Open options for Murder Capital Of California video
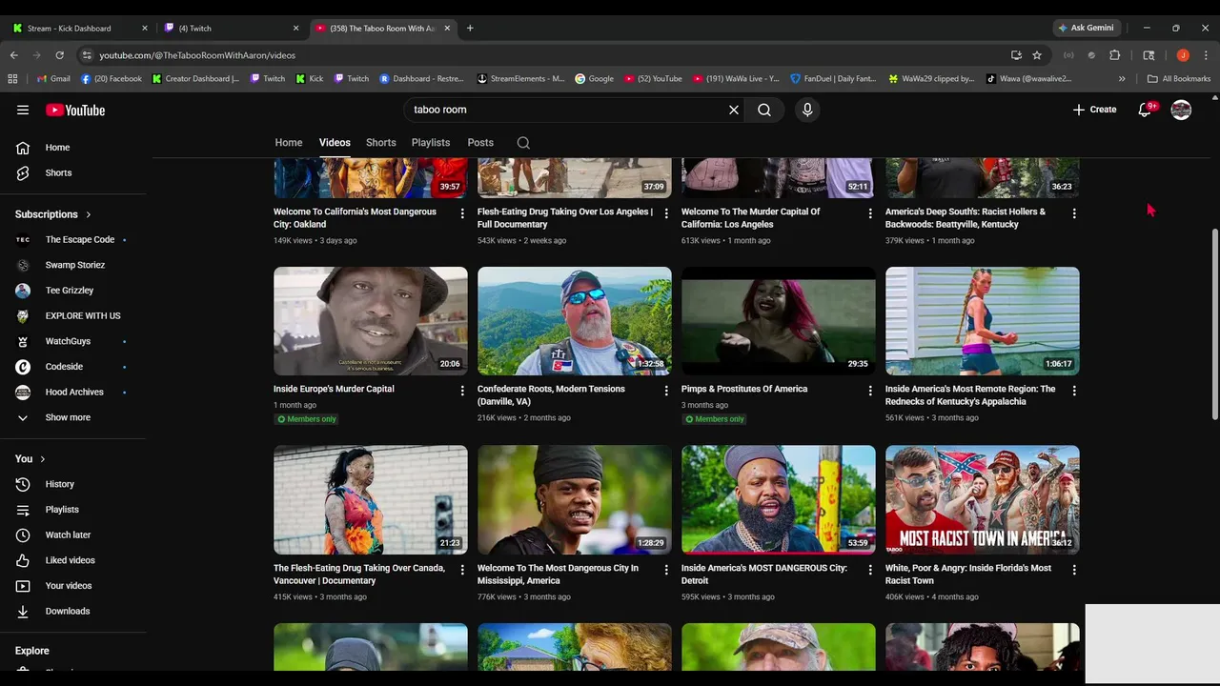Viewport: 1220px width, 686px height. tap(870, 213)
